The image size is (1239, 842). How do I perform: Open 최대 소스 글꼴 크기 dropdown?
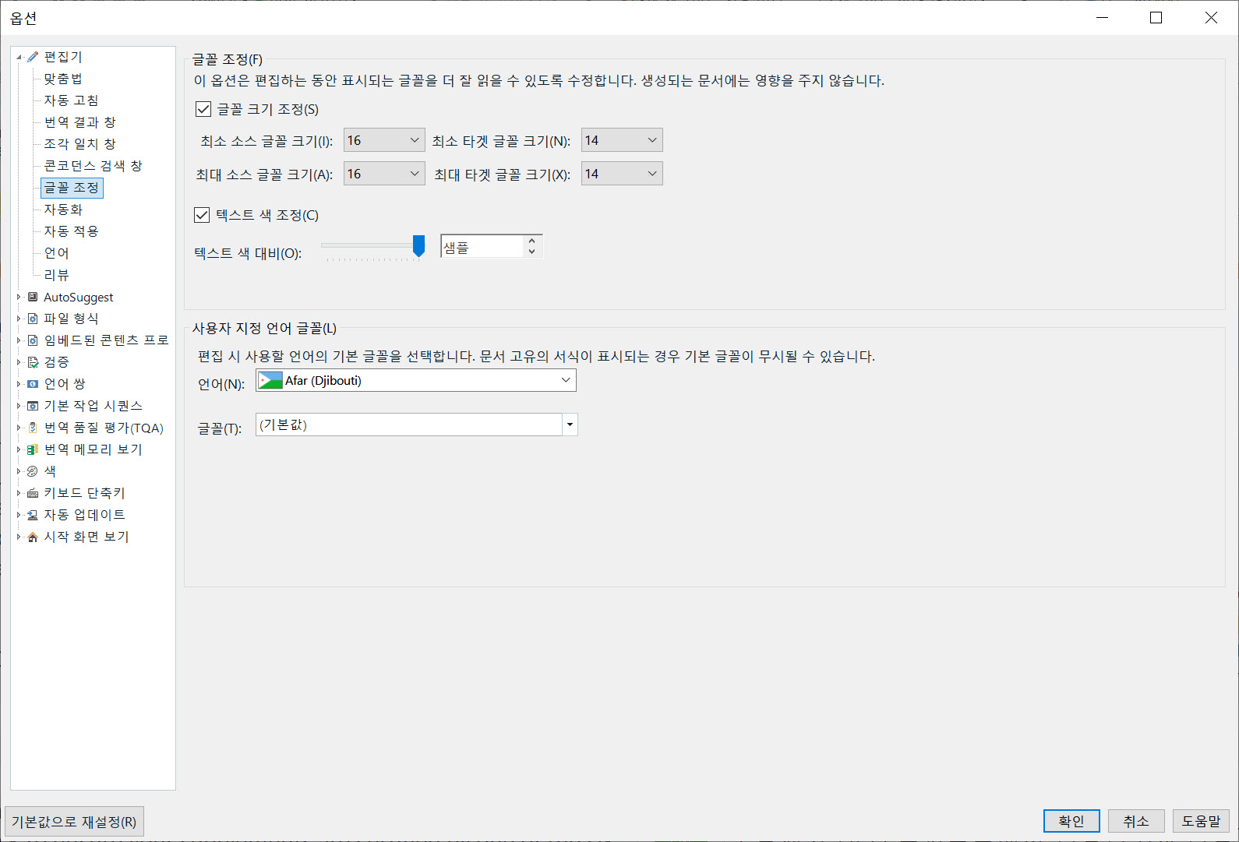pos(384,174)
